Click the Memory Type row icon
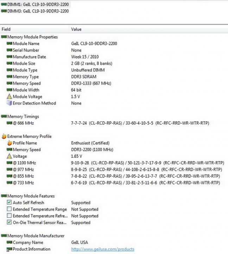Viewport: 228px width, 254px height. [9, 77]
